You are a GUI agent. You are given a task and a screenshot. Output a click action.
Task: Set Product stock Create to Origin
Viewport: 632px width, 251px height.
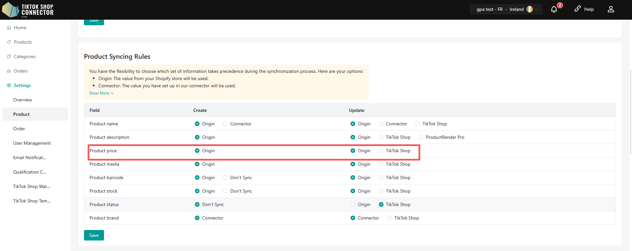tap(197, 191)
